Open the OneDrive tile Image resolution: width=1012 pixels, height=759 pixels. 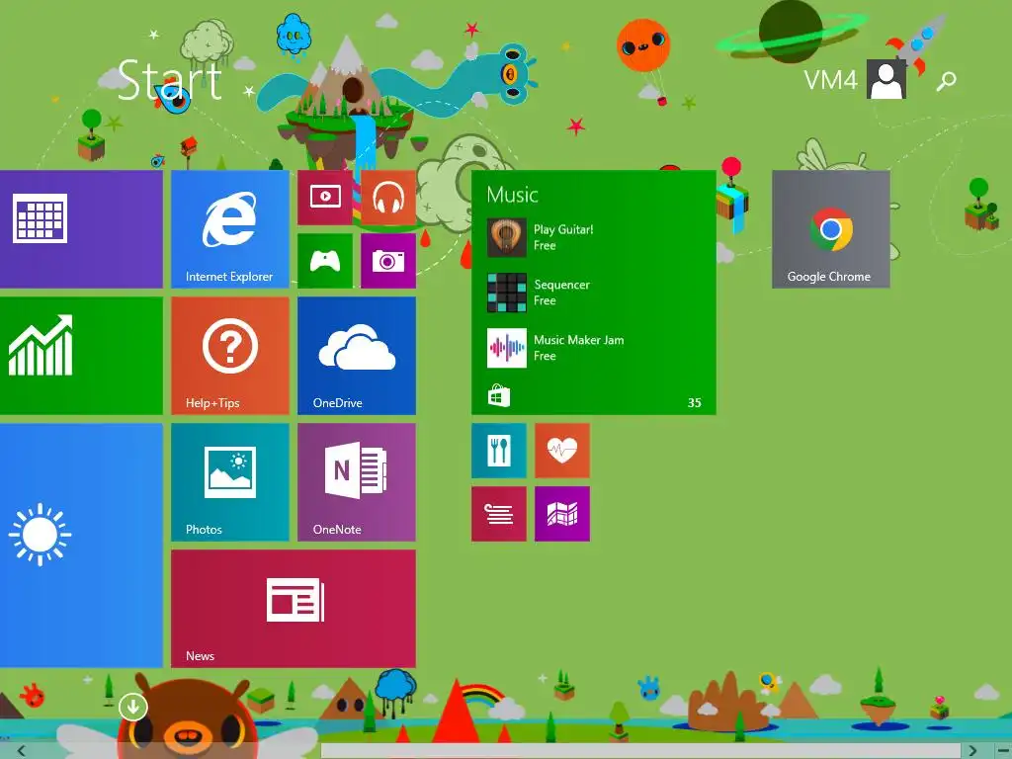356,356
